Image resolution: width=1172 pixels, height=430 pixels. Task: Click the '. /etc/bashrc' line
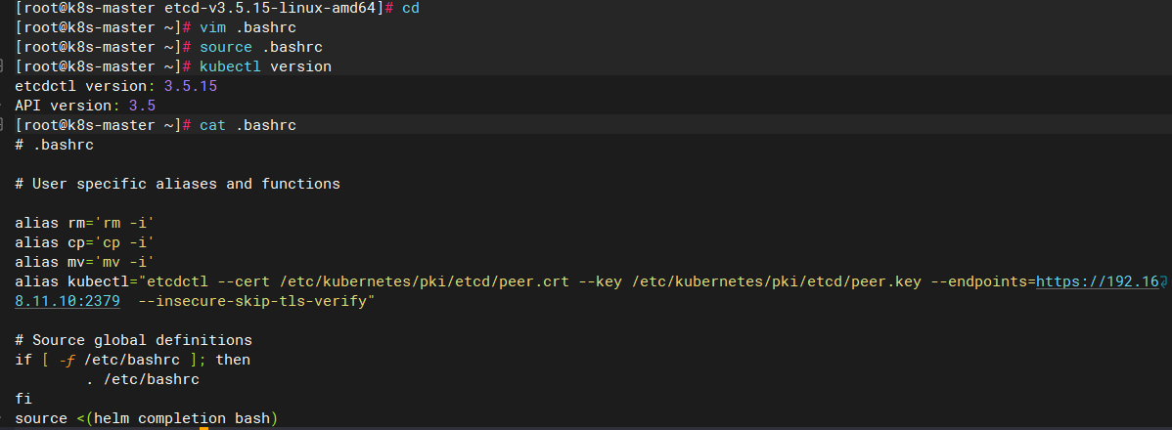143,379
